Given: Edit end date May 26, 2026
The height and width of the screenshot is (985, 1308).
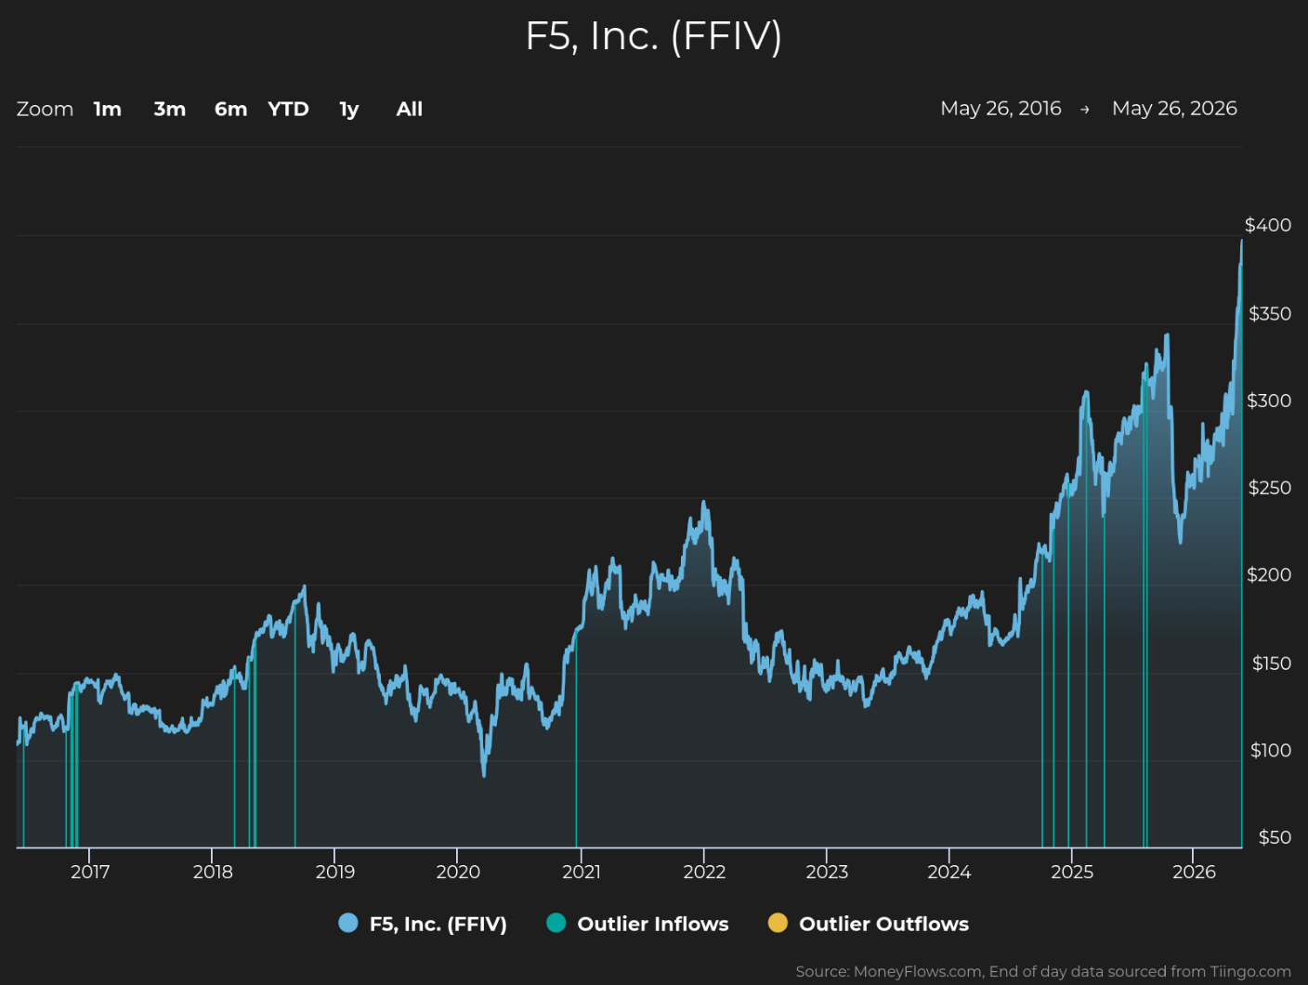Looking at the screenshot, I should coord(1174,109).
